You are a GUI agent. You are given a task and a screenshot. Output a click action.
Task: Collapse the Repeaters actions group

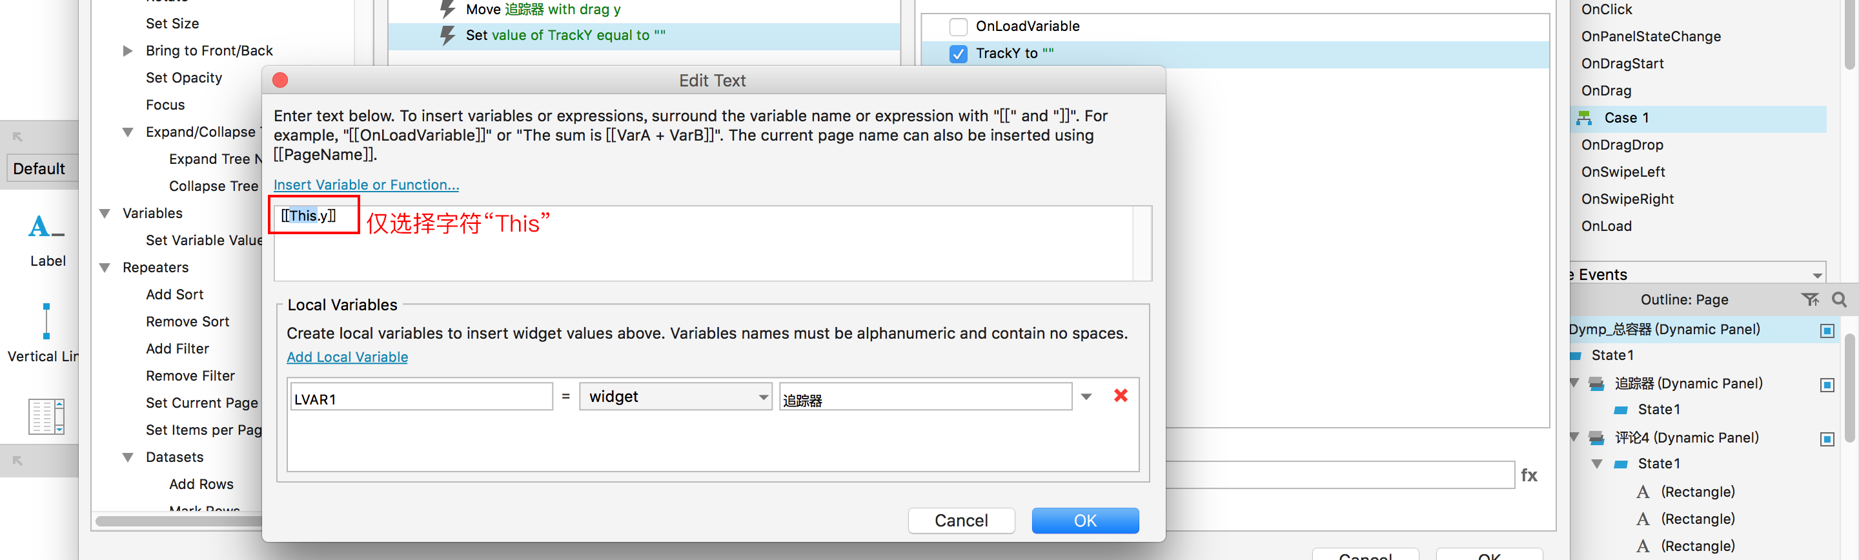(105, 268)
